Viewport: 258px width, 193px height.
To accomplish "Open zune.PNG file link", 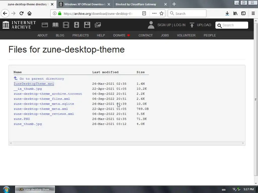I will tap(22, 119).
